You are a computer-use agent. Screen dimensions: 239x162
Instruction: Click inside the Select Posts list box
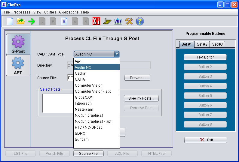(x=58, y=103)
